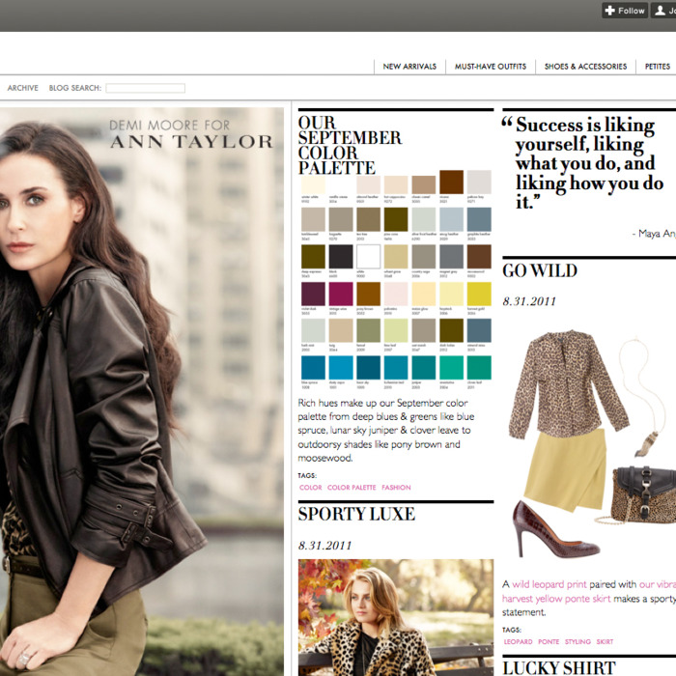Open the blog Archive link
This screenshot has width=676, height=676.
[x=23, y=88]
